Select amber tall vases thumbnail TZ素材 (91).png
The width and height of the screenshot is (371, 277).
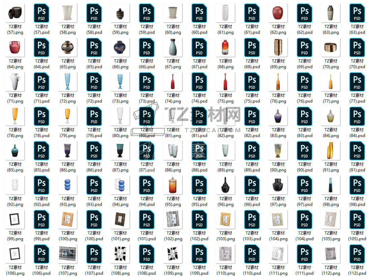pos(331,150)
